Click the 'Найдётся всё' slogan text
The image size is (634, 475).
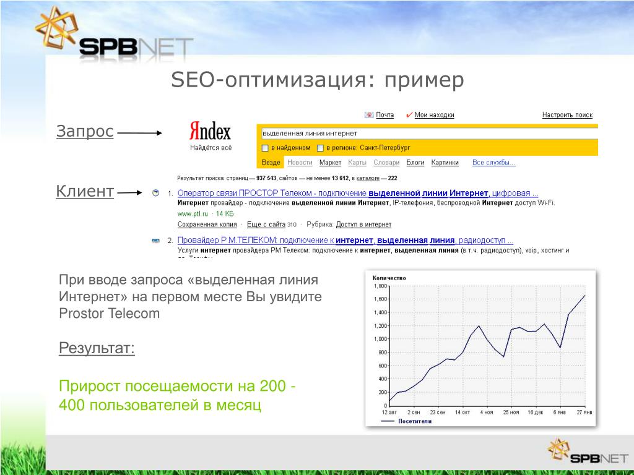tap(211, 148)
